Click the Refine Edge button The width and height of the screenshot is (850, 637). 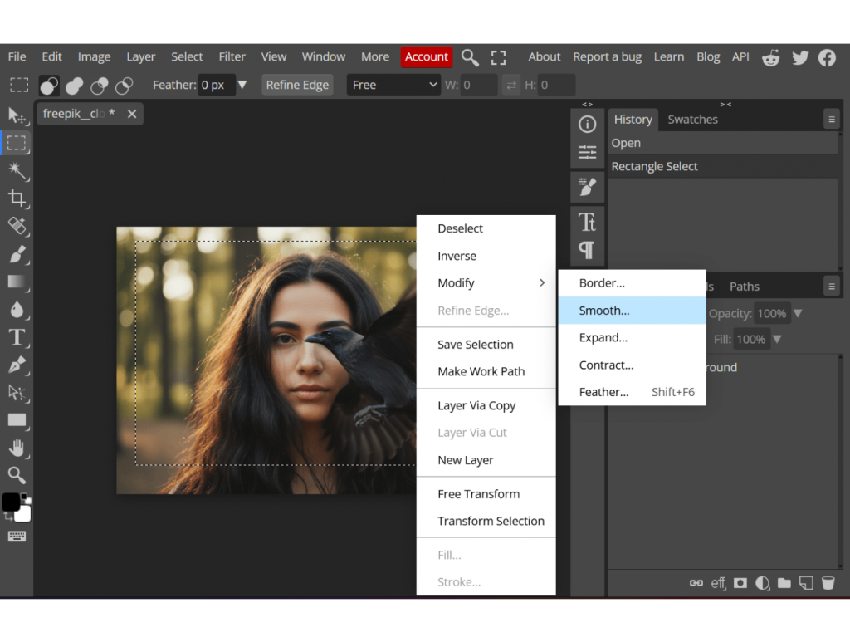tap(297, 85)
